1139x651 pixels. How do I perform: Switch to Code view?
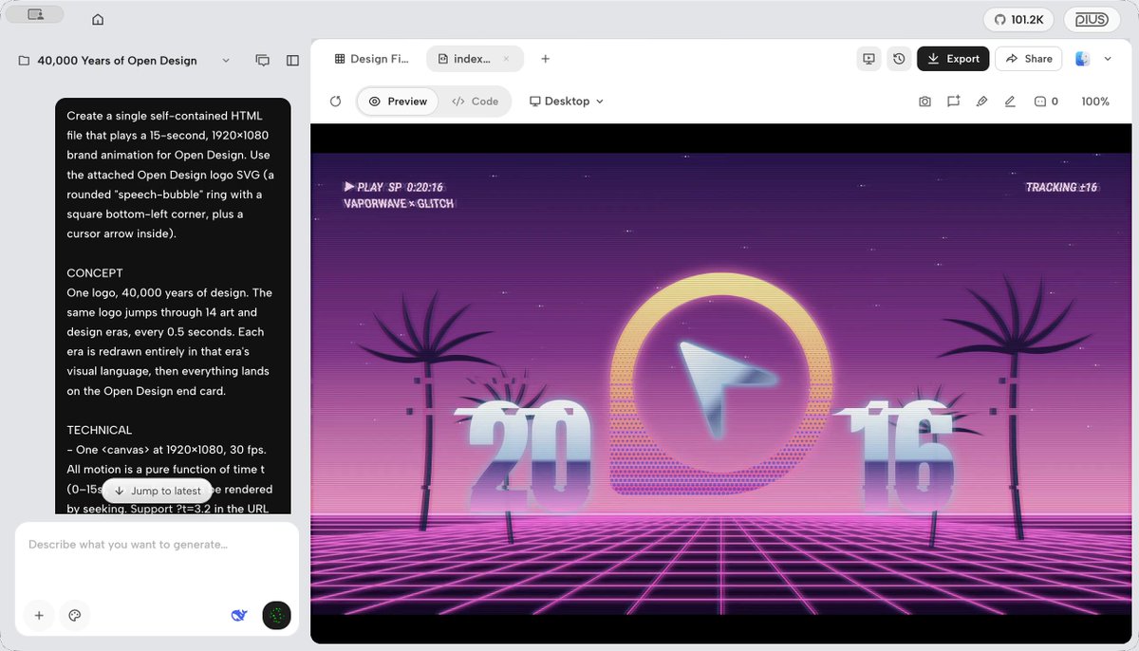[475, 102]
